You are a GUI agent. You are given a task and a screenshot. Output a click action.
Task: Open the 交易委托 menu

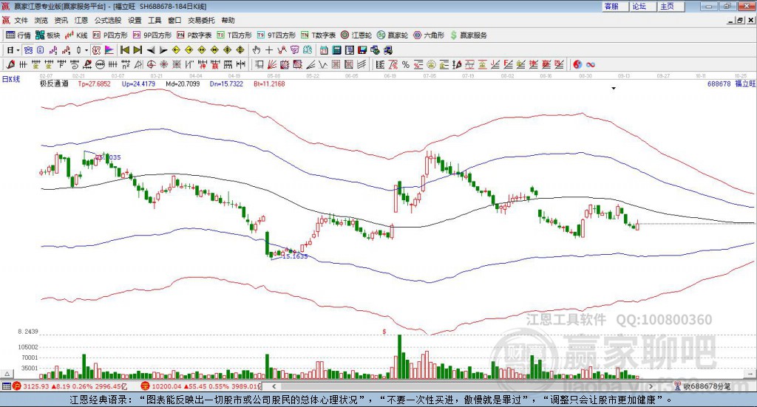pyautogui.click(x=201, y=20)
